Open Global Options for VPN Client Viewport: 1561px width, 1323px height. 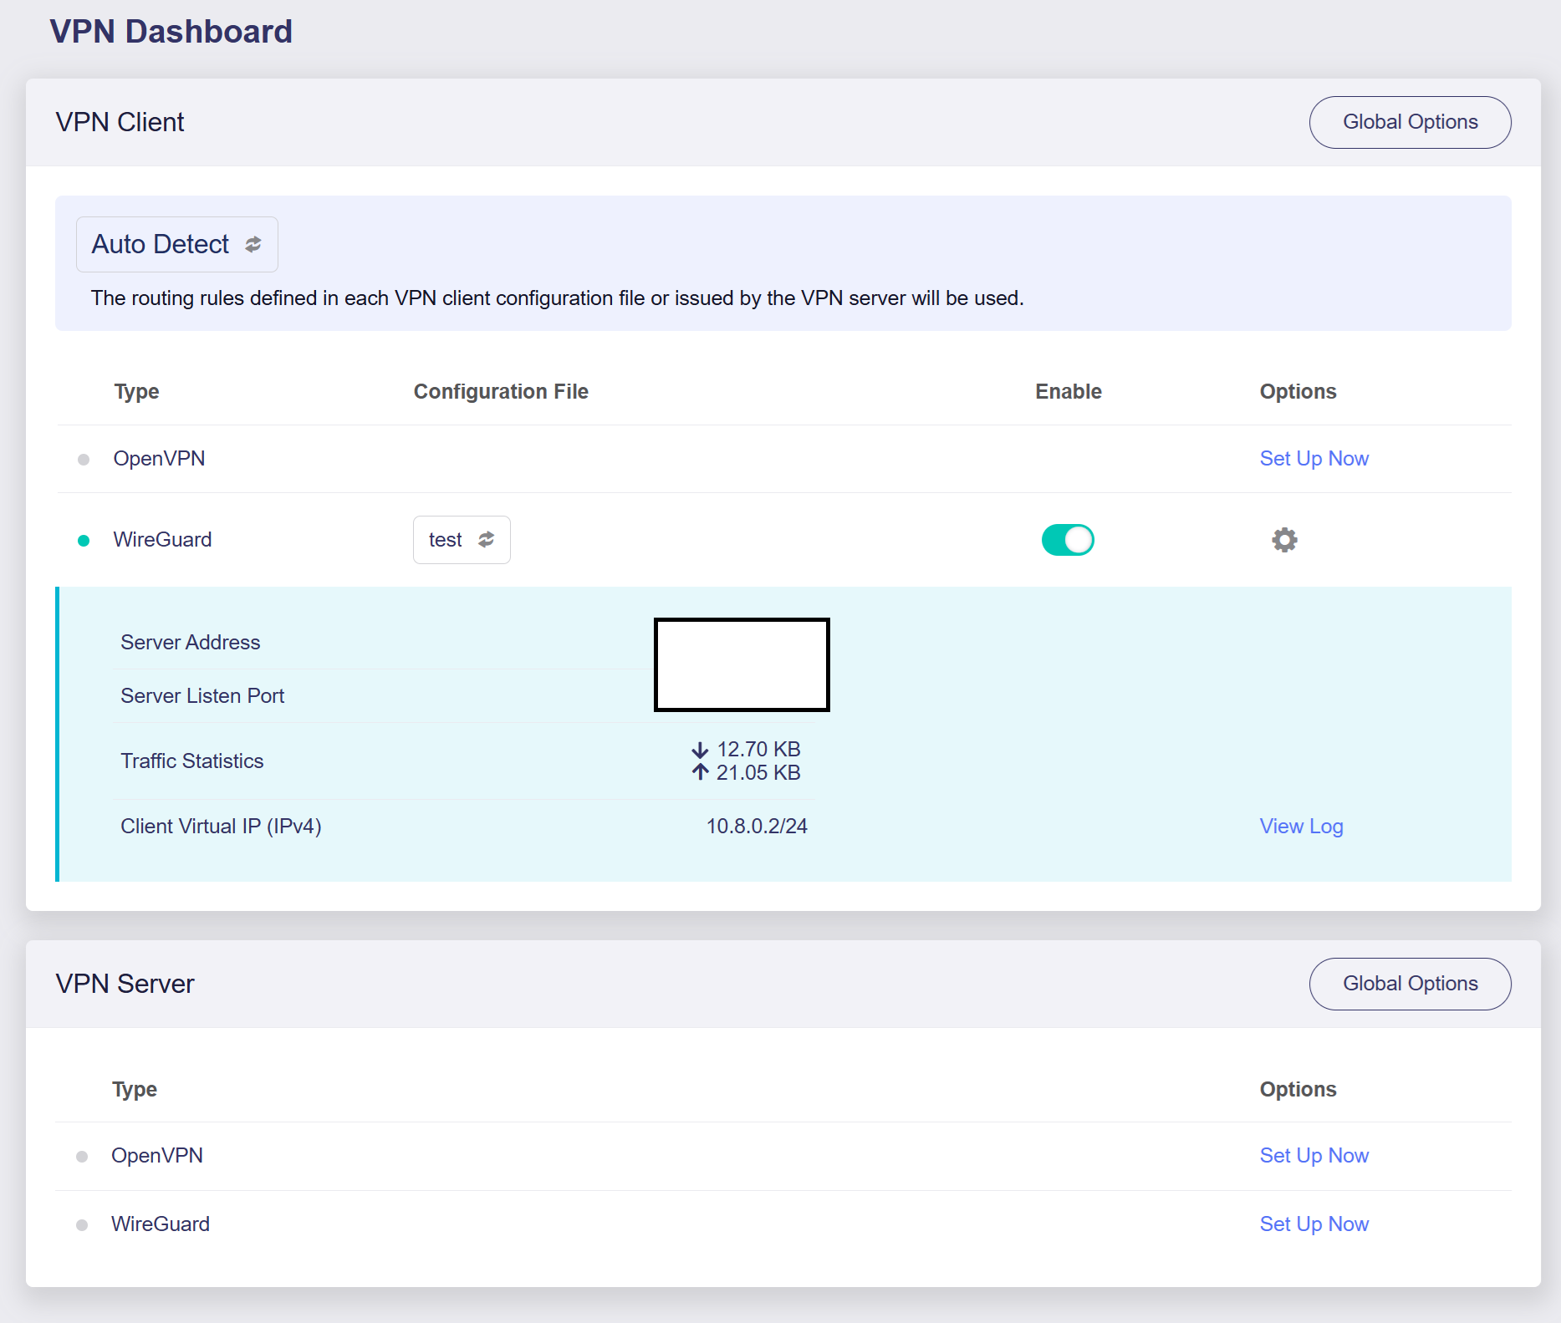[1410, 122]
